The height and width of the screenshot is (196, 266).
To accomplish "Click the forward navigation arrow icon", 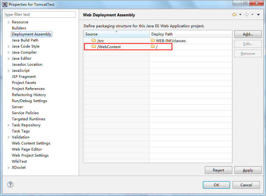I will (247, 15).
